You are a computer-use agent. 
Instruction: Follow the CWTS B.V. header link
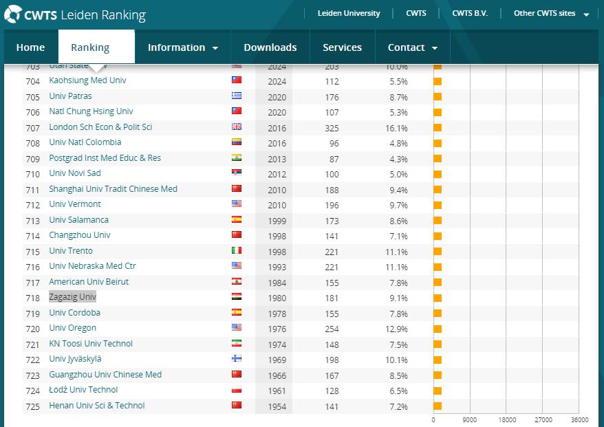coord(470,14)
